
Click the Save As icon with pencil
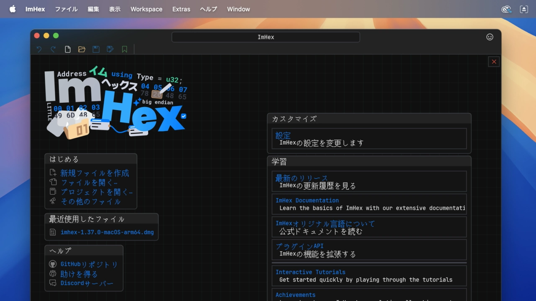(110, 49)
